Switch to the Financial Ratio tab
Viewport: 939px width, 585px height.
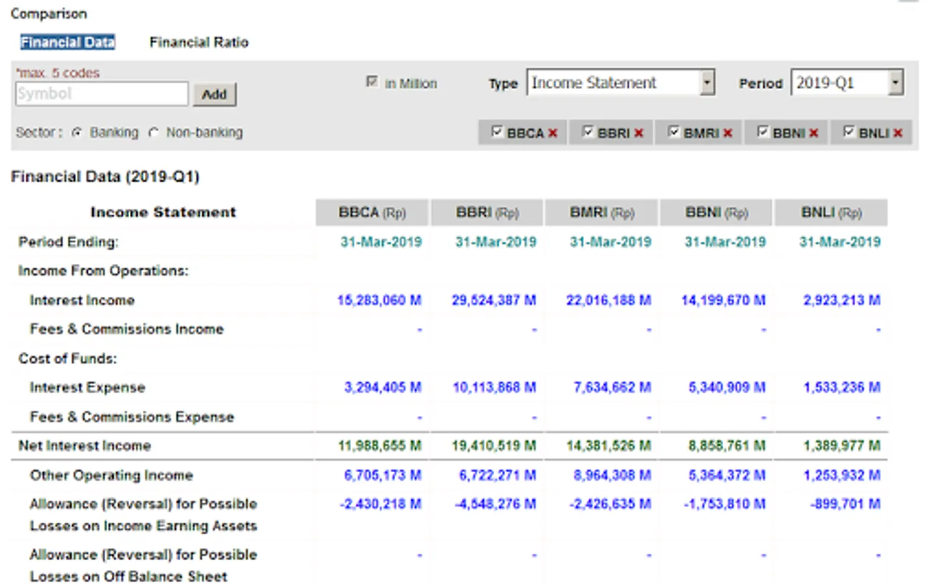pos(199,42)
